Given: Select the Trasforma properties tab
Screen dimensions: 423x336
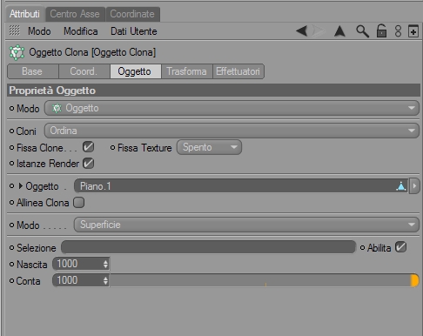Looking at the screenshot, I should (187, 71).
